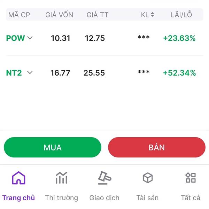Switch to the Giao dịch tab label
Screen dimensions: 209x209
(104, 198)
